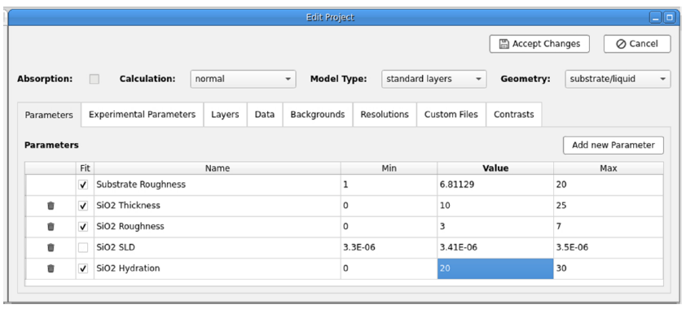Click SiO2 Roughness min cell
This screenshot has height=309, width=686.
389,227
